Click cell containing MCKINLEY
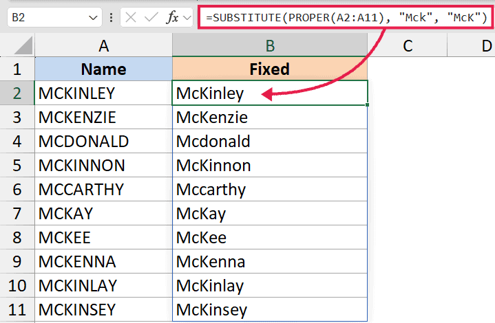Screen dimensions: 495x323 point(103,93)
